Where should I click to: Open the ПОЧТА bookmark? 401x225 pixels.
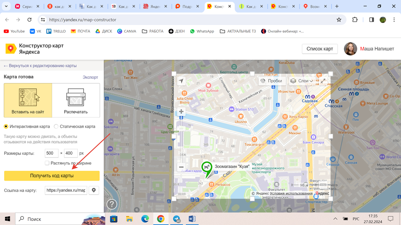(81, 31)
